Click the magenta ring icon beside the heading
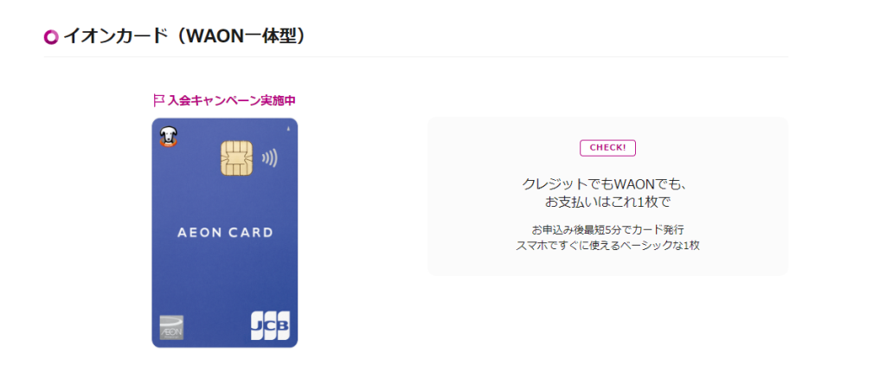The image size is (886, 366). (51, 37)
